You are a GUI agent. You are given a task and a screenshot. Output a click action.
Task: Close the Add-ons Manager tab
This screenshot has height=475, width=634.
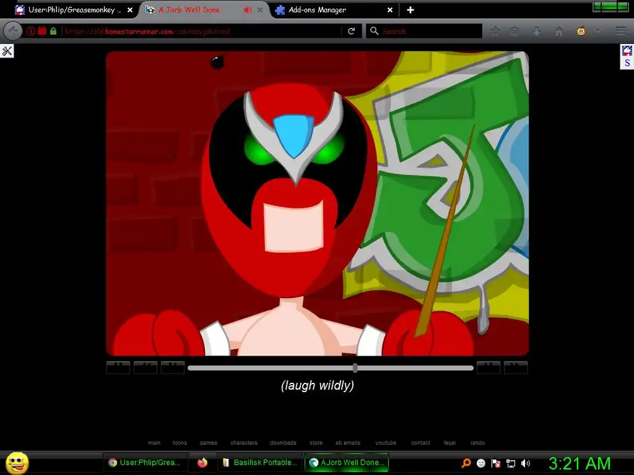tap(390, 10)
